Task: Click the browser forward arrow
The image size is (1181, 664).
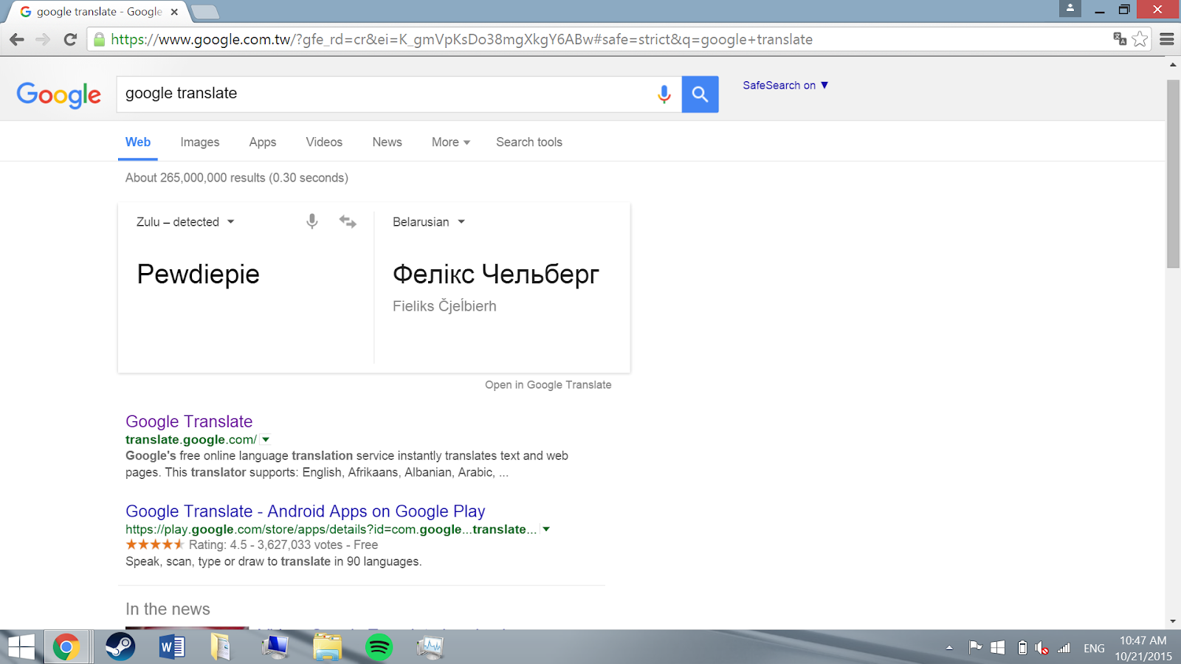Action: pos(43,40)
